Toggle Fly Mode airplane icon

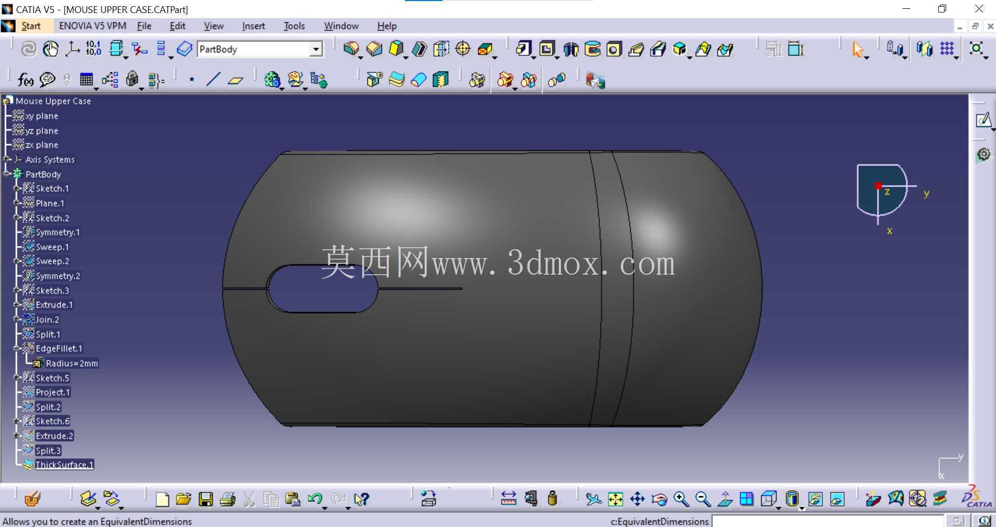(x=593, y=499)
